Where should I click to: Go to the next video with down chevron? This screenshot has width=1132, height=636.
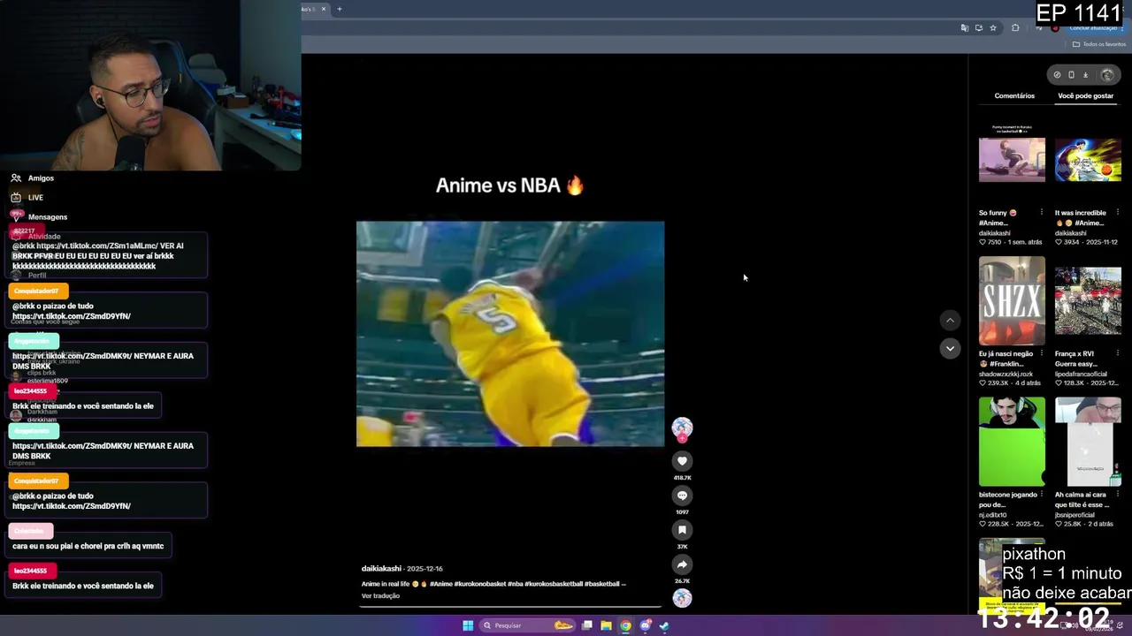[950, 348]
